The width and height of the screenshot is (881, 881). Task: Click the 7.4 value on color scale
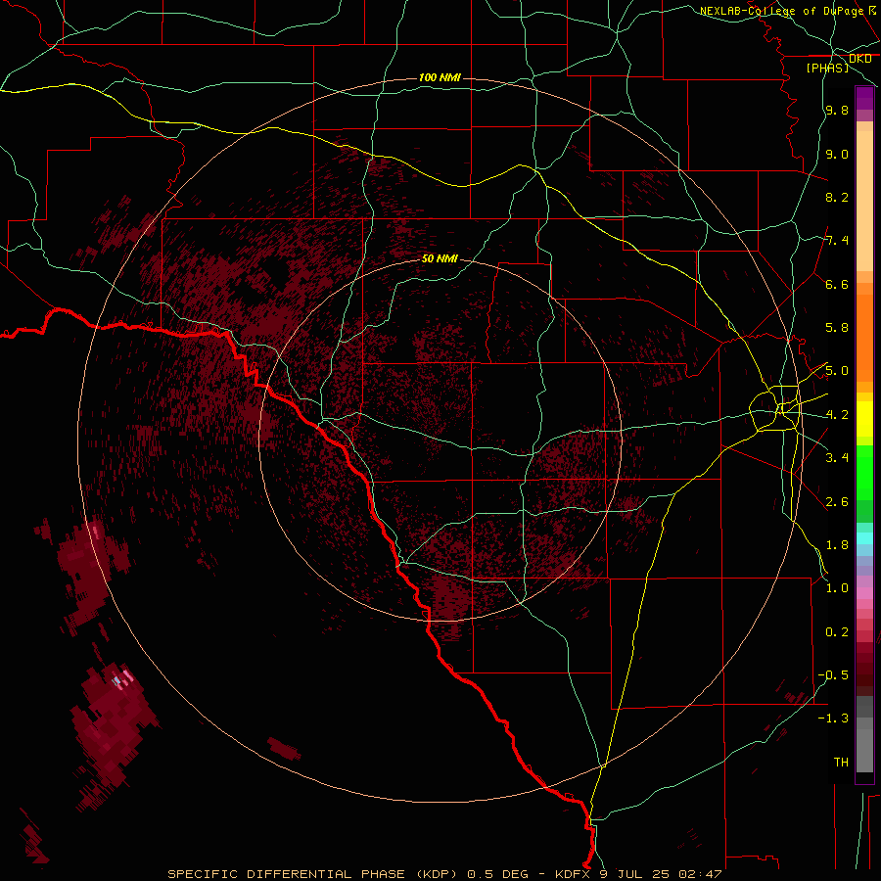pos(837,241)
